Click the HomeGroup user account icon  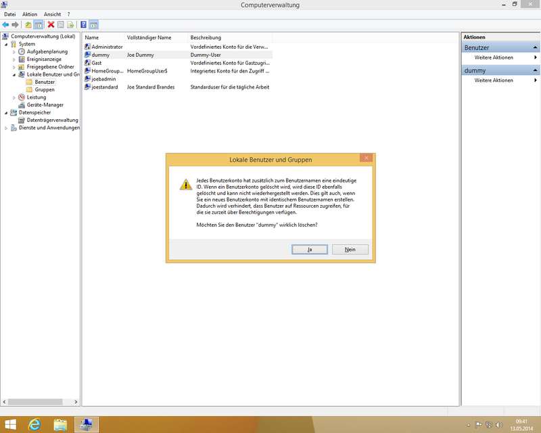[x=88, y=71]
